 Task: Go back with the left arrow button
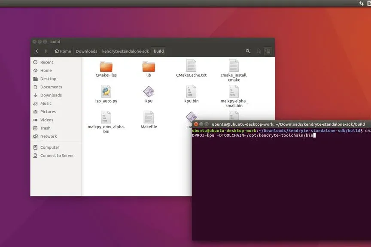tap(36, 51)
